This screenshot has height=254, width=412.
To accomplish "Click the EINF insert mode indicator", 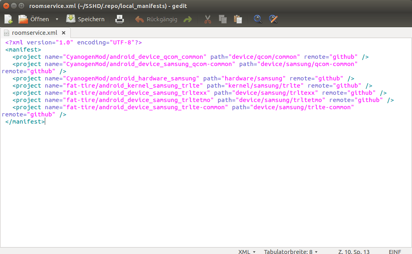I will click(395, 252).
